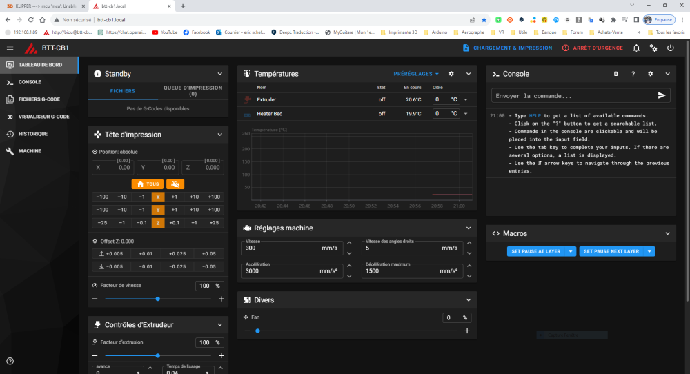The image size is (690, 374).
Task: Click Arrêt d'urgence button
Action: [x=593, y=48]
